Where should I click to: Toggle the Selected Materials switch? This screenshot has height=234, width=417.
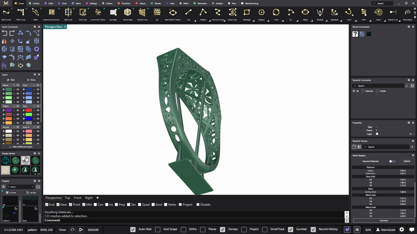(392, 161)
